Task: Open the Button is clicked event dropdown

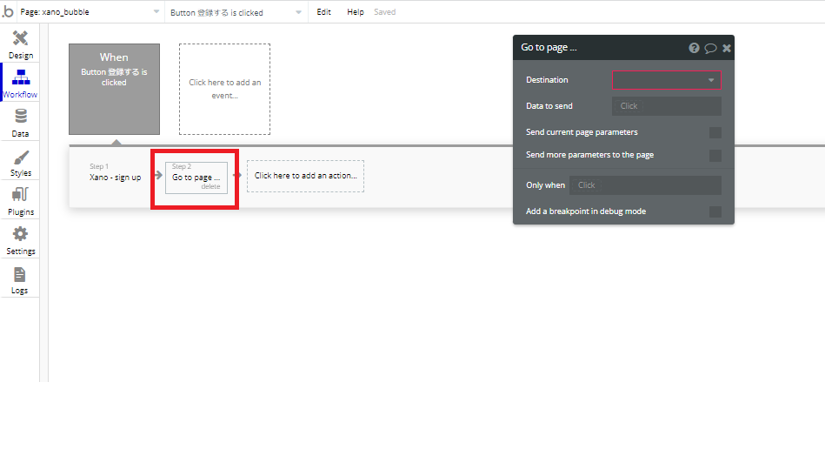Action: pyautogui.click(x=236, y=12)
